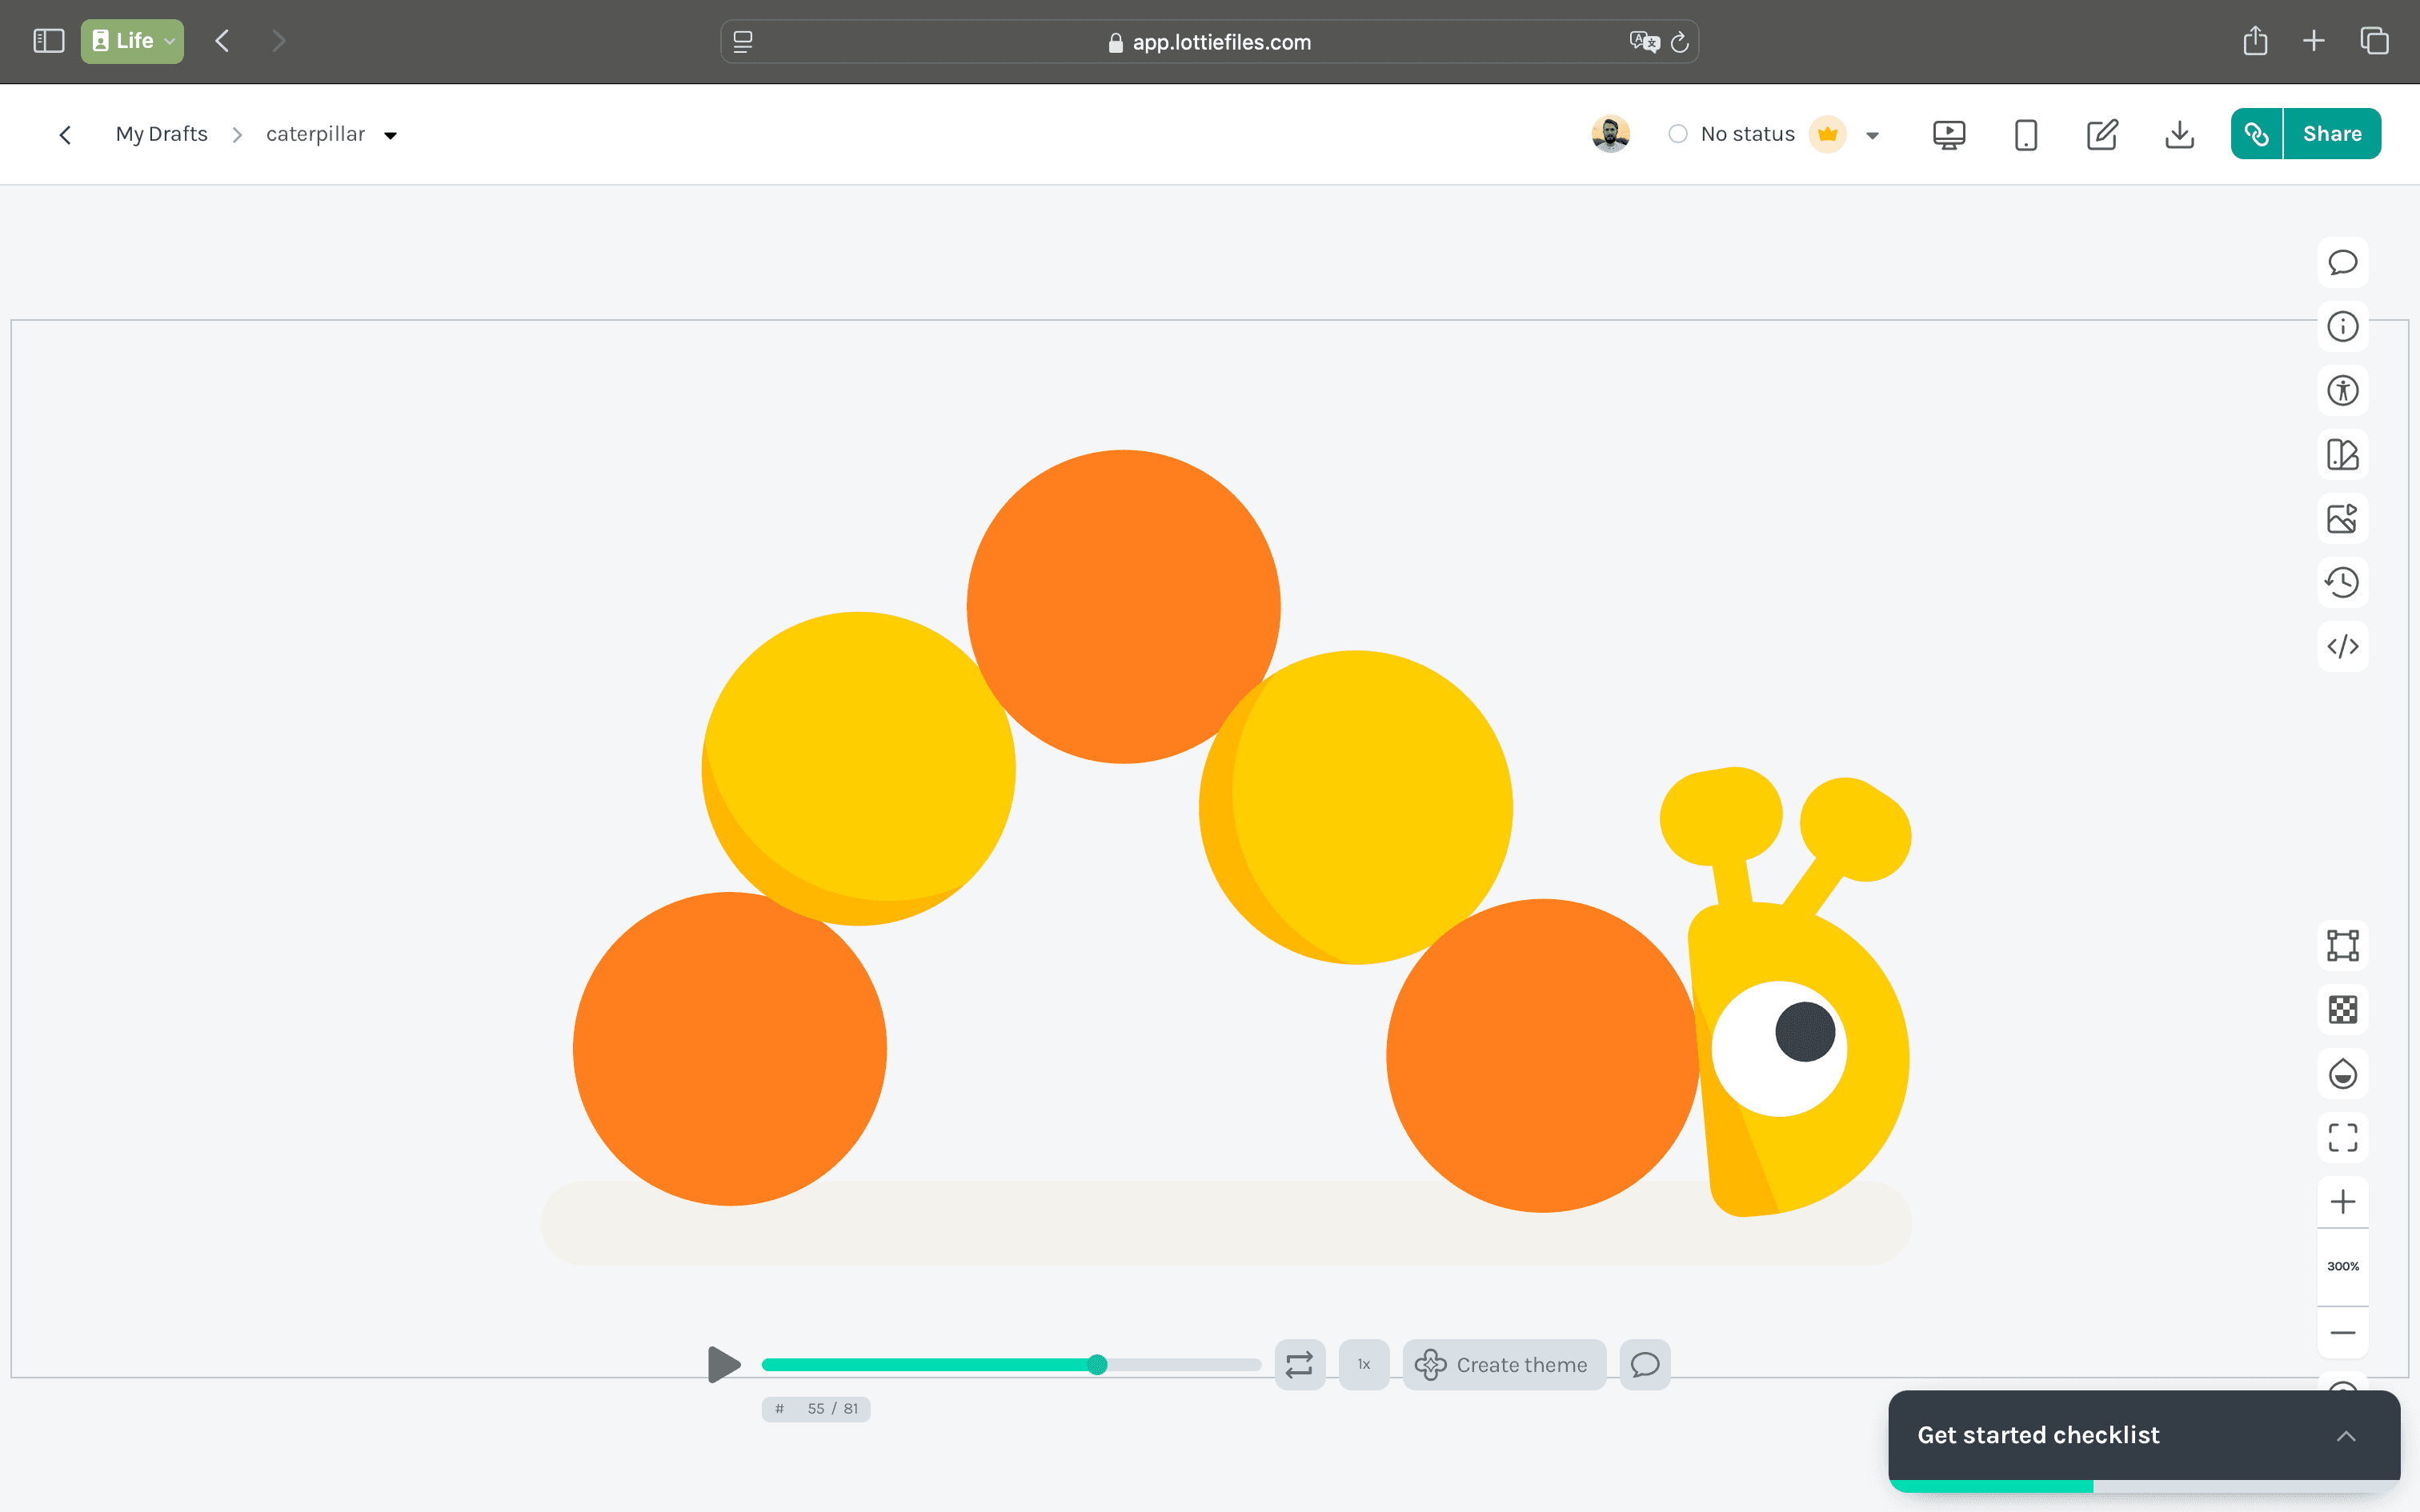Image resolution: width=2420 pixels, height=1512 pixels.
Task: Open the accessibility panel icon
Action: (2342, 390)
